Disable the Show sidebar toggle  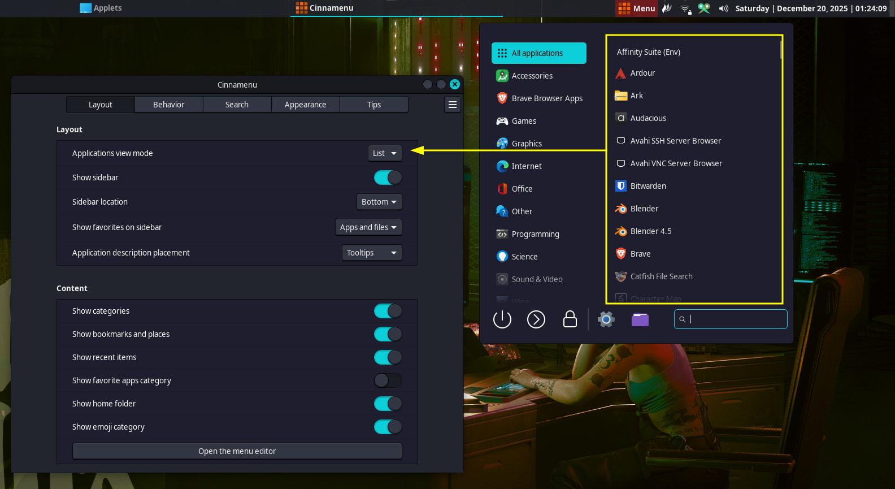click(388, 178)
